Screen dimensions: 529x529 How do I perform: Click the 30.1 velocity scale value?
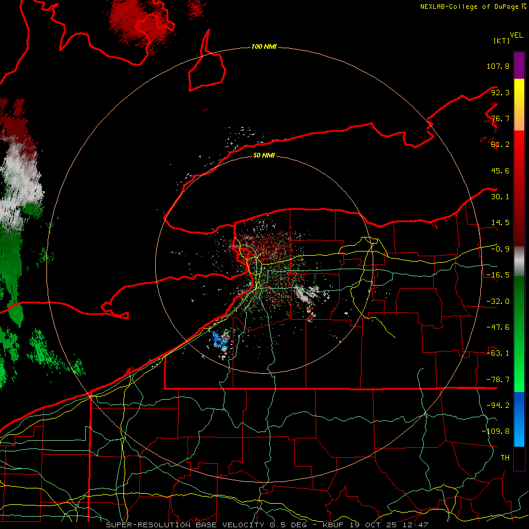pyautogui.click(x=500, y=197)
